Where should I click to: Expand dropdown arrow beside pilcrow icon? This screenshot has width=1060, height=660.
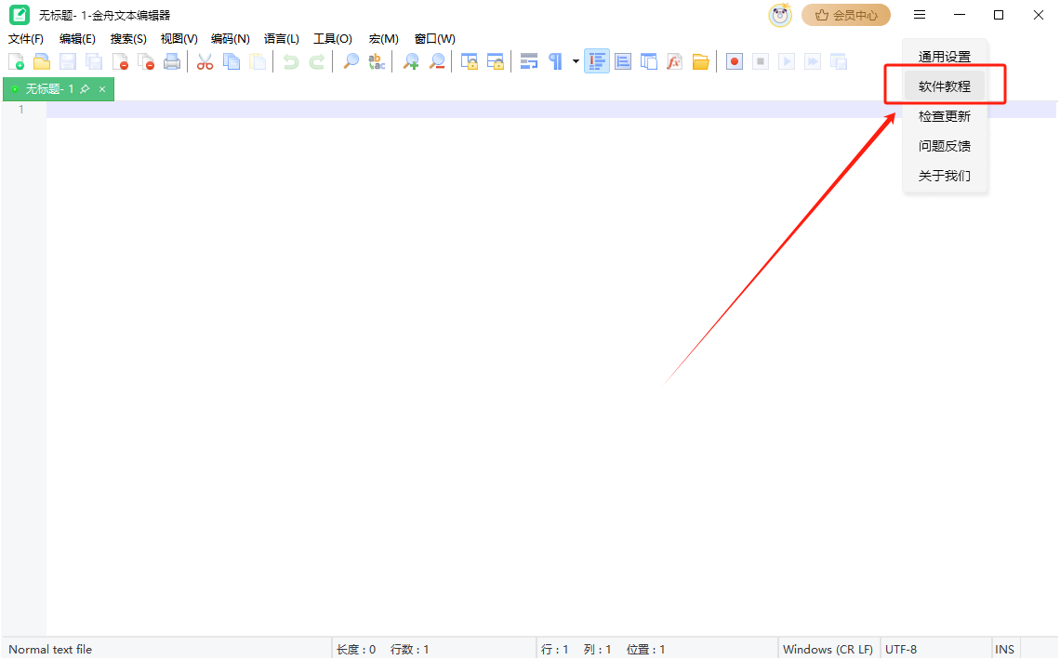click(576, 62)
